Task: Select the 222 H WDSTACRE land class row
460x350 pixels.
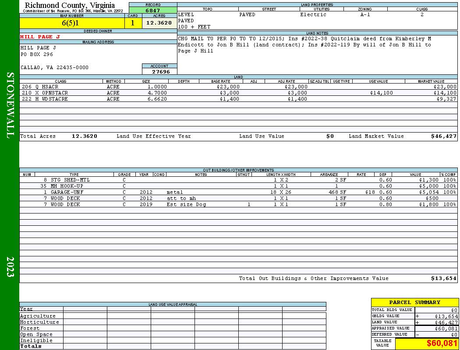Action: click(238, 99)
